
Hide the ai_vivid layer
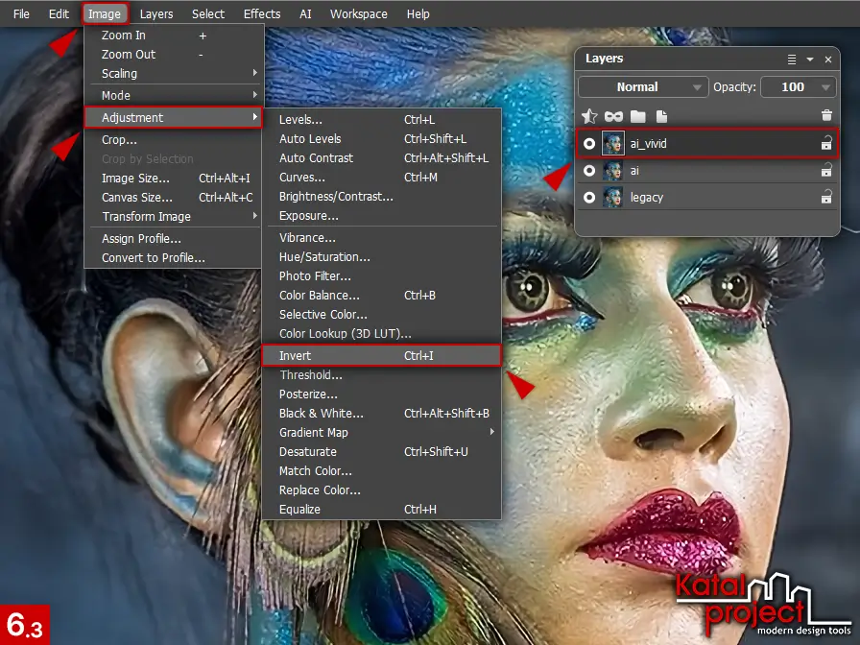(x=589, y=144)
